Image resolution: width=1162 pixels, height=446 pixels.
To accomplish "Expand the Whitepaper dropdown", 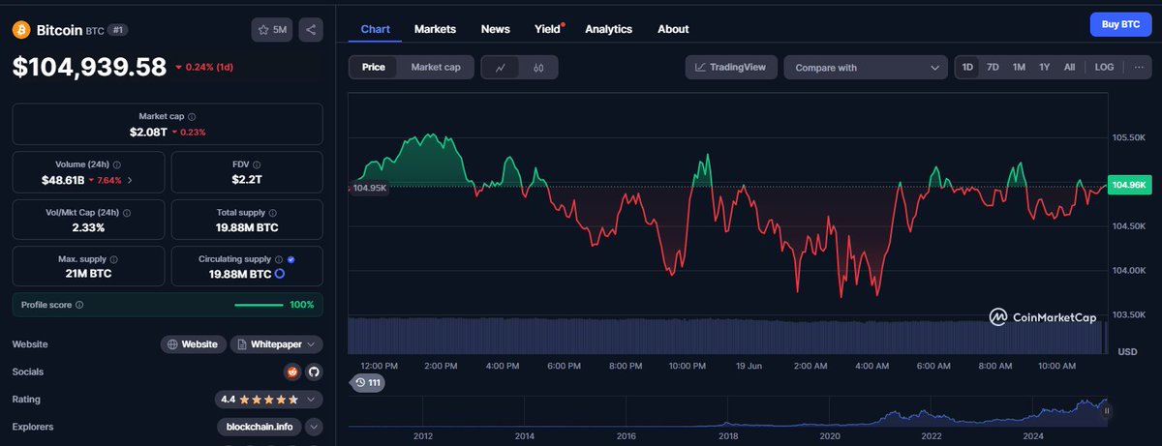I will [277, 343].
